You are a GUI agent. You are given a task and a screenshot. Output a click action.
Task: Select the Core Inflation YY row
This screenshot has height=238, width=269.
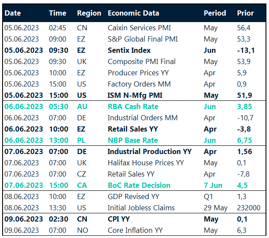click(135, 230)
